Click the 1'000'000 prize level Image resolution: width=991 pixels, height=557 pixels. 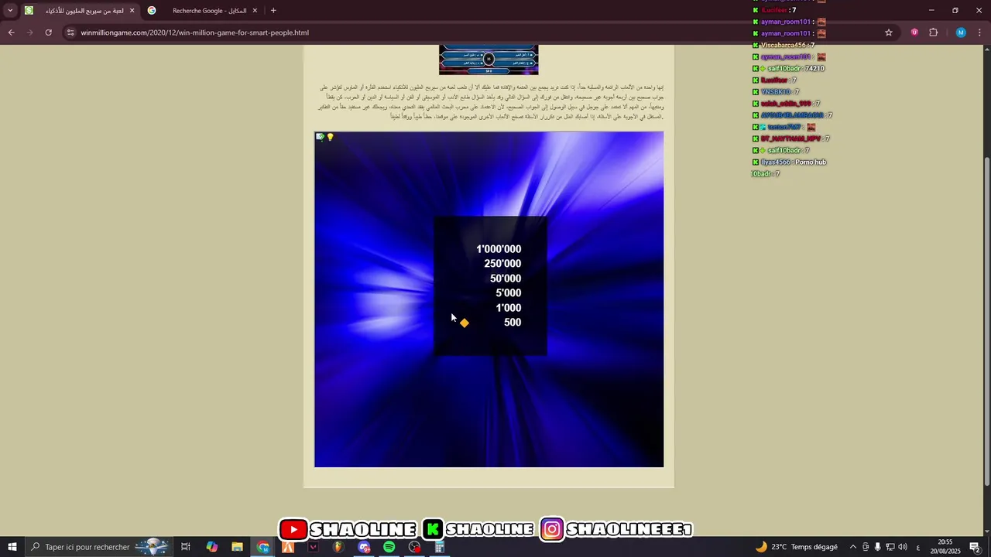tap(499, 249)
